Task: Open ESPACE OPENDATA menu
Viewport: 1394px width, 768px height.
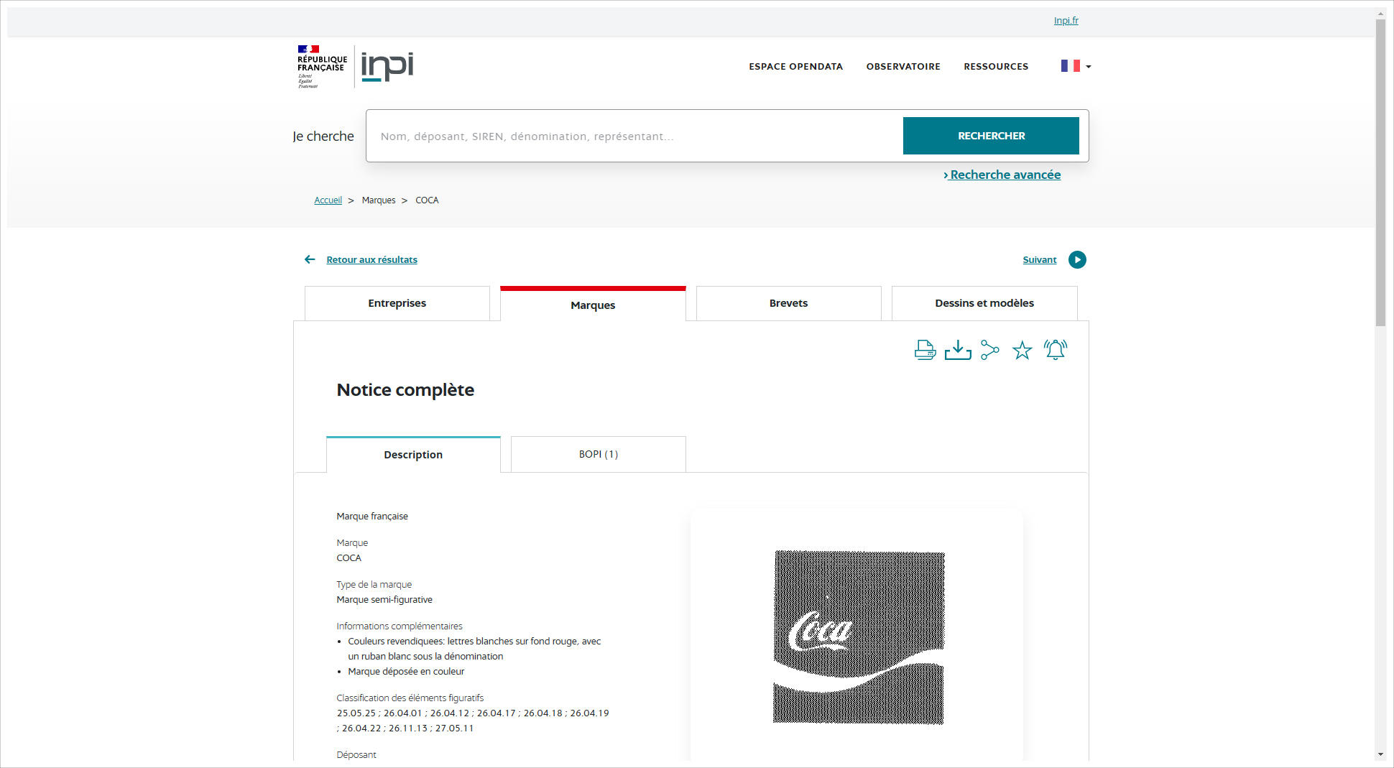Action: tap(796, 66)
